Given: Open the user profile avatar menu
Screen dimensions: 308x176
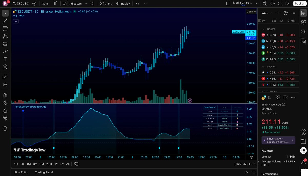Looking at the screenshot, I should coord(5,4).
